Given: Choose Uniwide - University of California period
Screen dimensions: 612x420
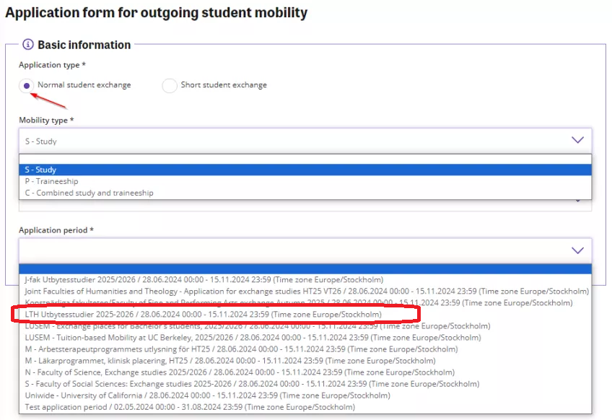Looking at the screenshot, I should [x=207, y=395].
